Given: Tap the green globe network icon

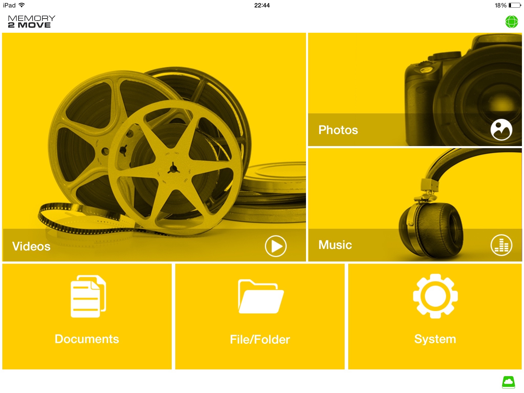Looking at the screenshot, I should [511, 22].
